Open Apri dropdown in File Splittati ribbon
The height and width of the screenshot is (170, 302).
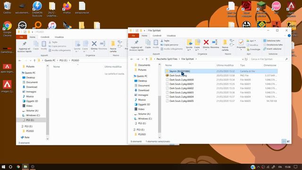252,41
